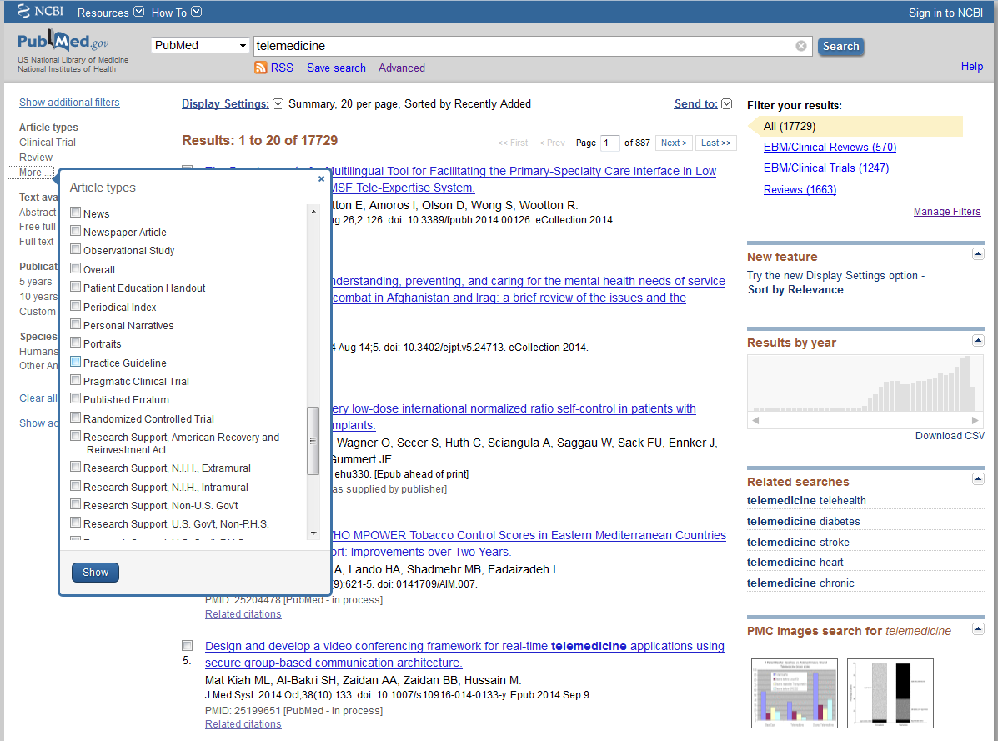Filter by EBM/Clinical Trials (1247)
Screen dimensions: 998x741
click(825, 168)
